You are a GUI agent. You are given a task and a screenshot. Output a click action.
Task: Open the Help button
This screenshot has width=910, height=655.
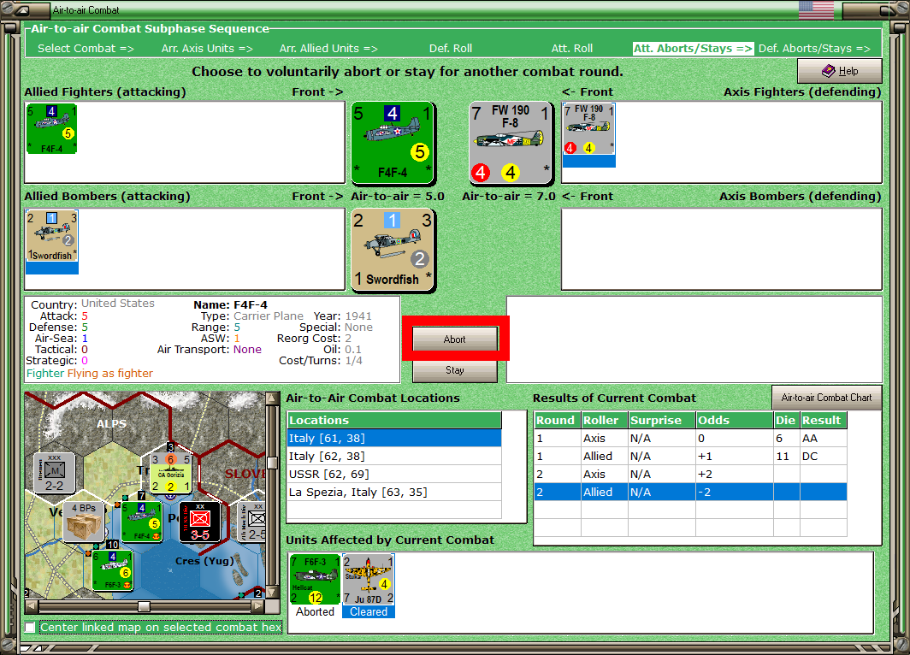click(839, 71)
